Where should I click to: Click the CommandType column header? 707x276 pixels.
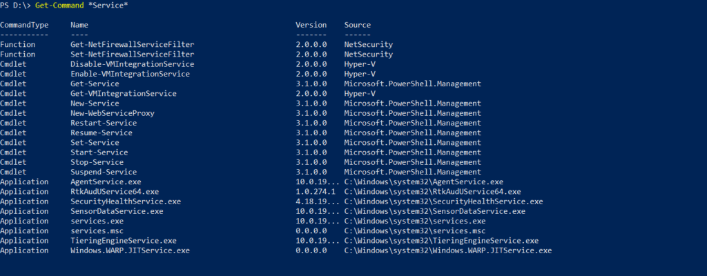pos(24,26)
